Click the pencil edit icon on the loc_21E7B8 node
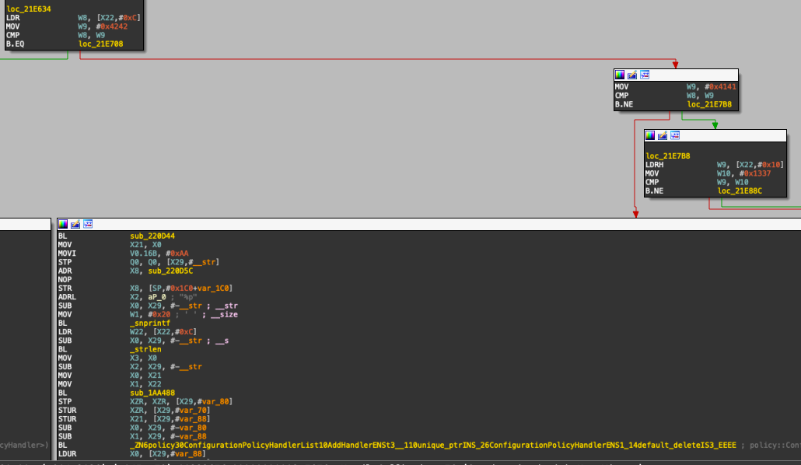Screen dimensions: 801x465 click(662, 135)
